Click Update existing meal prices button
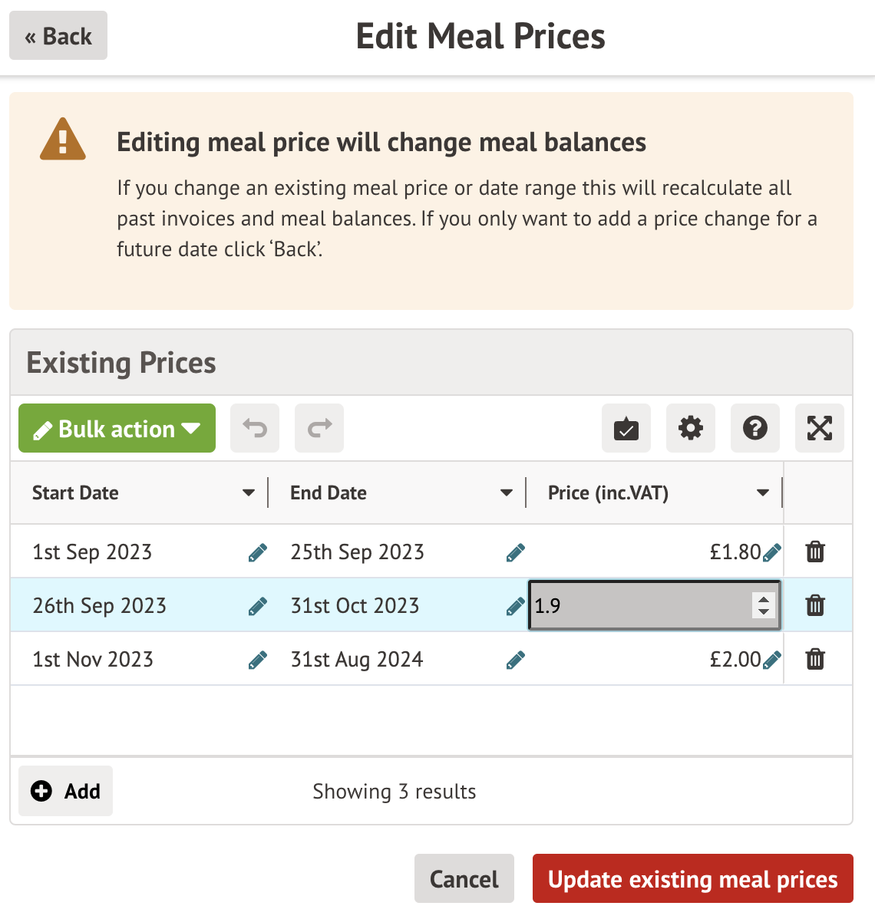 (692, 879)
